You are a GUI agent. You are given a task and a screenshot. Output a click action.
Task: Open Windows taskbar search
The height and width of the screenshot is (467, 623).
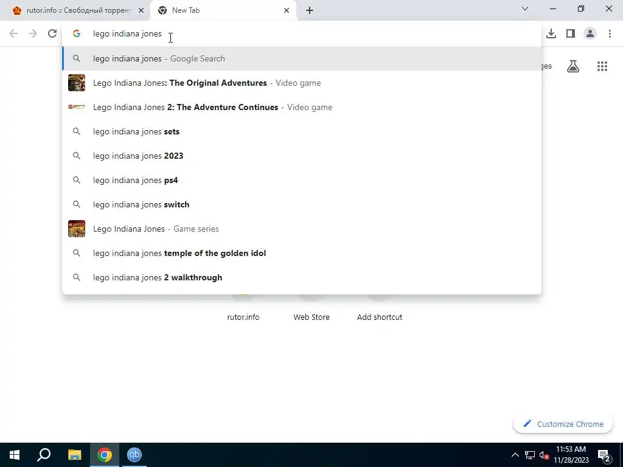click(x=44, y=455)
